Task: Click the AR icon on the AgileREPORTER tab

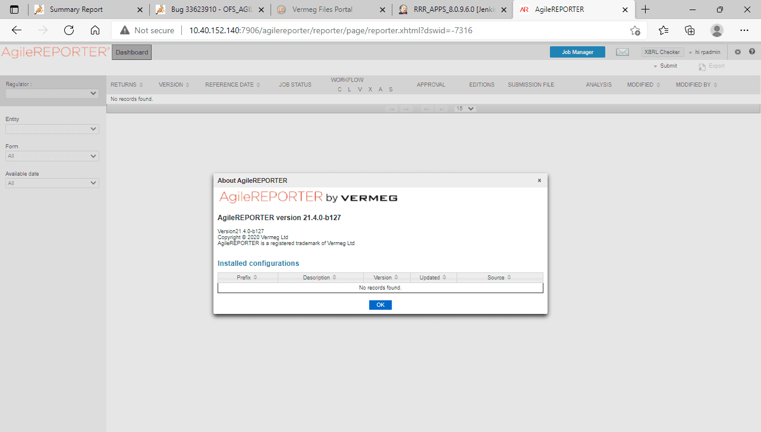Action: [524, 9]
